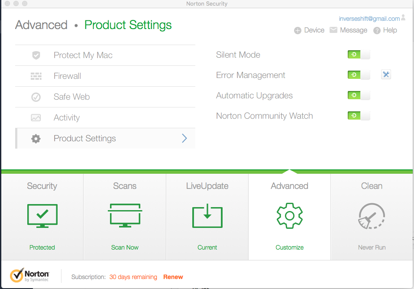The width and height of the screenshot is (414, 289).
Task: Click the Clean broom icon
Action: [x=372, y=216]
